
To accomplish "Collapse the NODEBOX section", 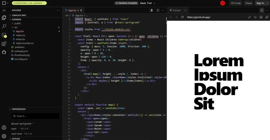I will pos(17,19).
